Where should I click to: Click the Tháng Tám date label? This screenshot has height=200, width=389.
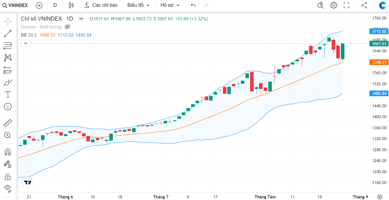coord(265,197)
